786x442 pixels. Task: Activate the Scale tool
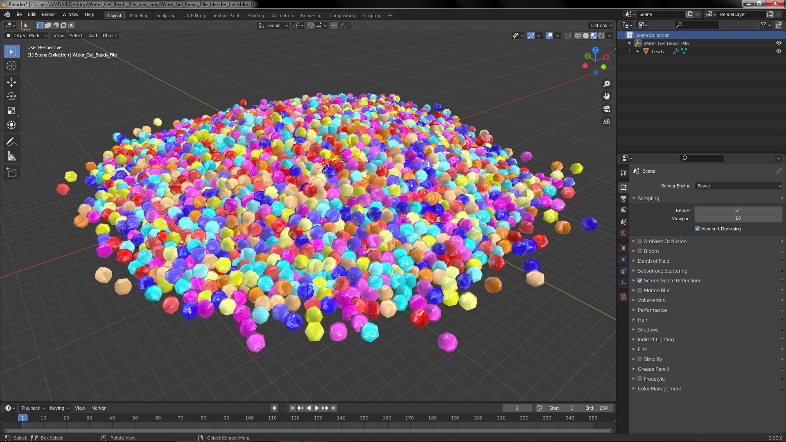[x=11, y=110]
